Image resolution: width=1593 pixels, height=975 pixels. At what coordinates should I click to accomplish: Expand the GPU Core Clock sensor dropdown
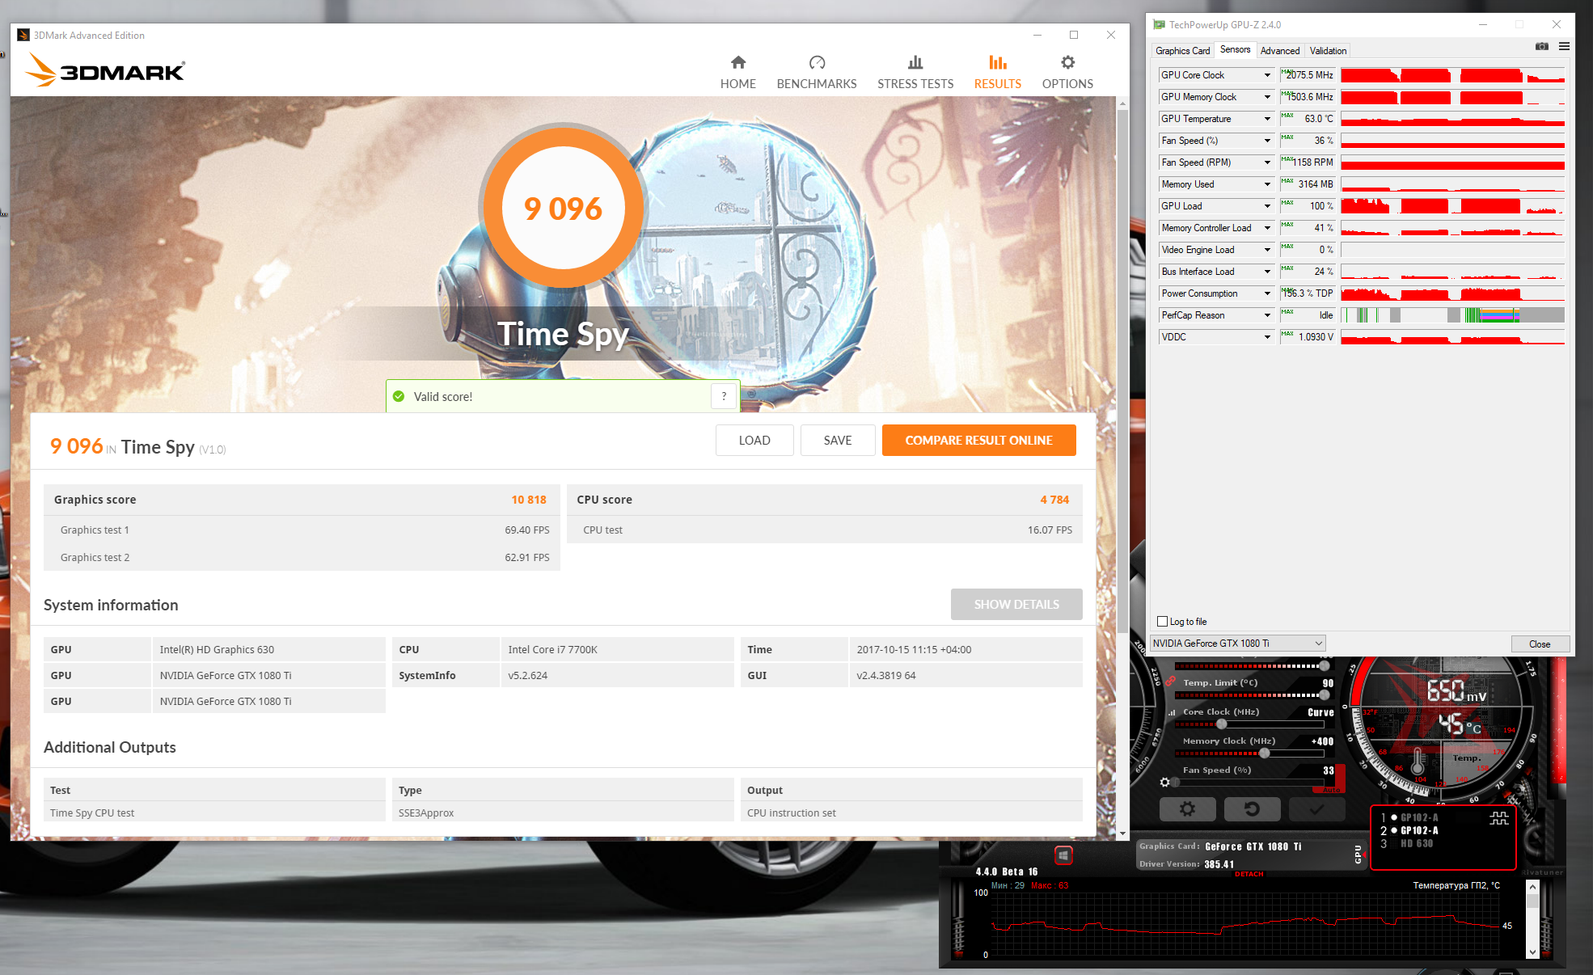(1267, 75)
